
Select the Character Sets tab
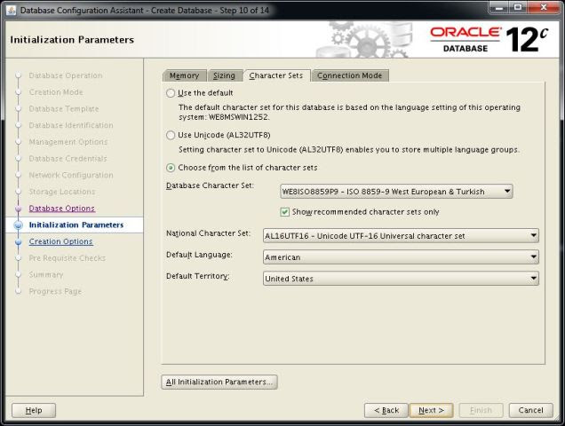pos(276,75)
